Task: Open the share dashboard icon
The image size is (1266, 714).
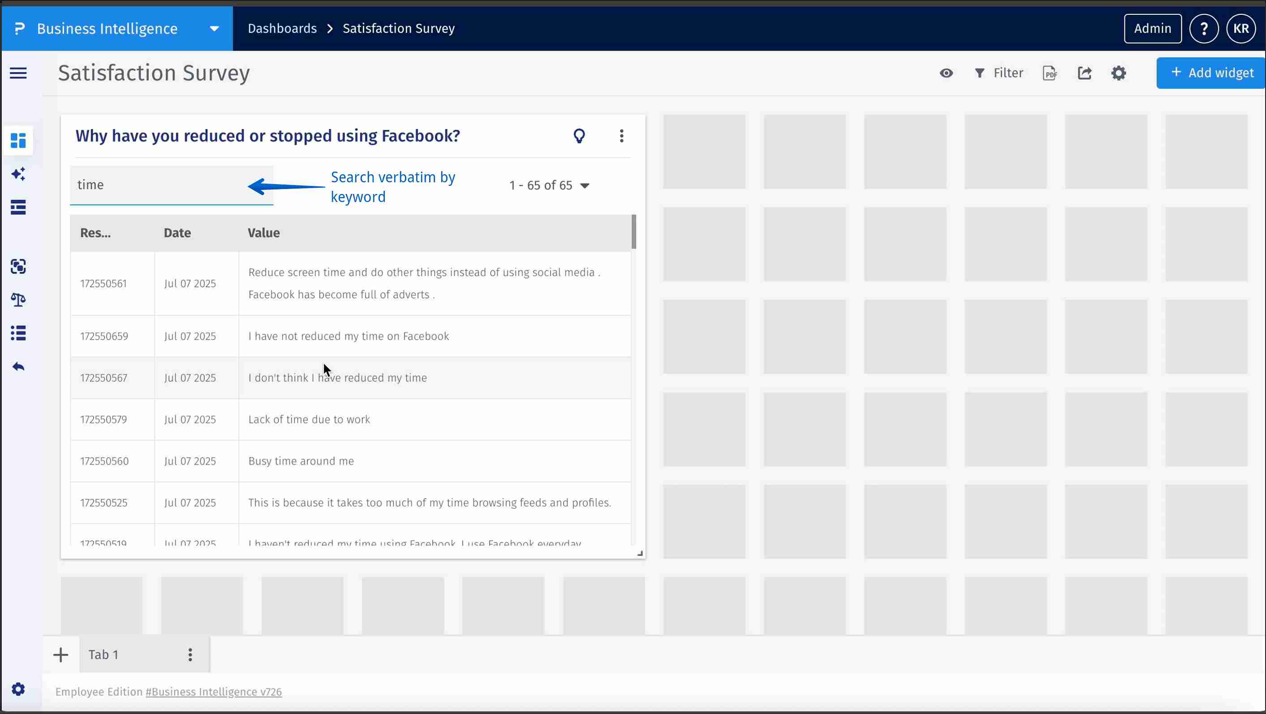Action: (1085, 73)
